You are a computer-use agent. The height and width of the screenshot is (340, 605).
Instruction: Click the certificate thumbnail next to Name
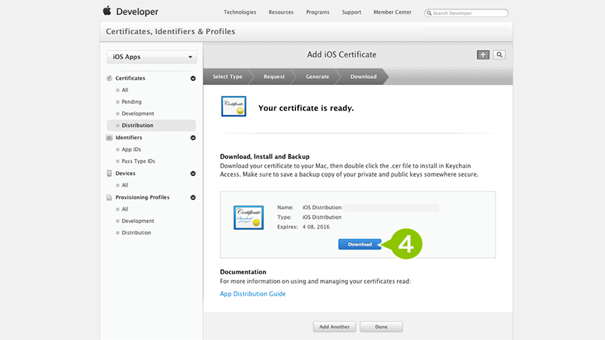[x=248, y=218]
